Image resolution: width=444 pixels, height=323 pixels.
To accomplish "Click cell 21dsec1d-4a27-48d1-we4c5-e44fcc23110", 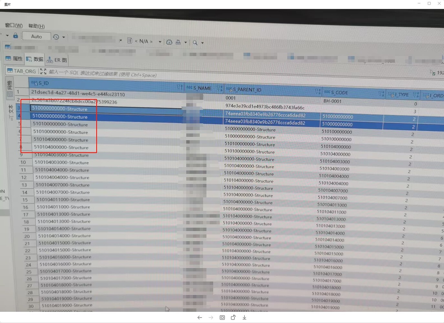I will point(78,94).
